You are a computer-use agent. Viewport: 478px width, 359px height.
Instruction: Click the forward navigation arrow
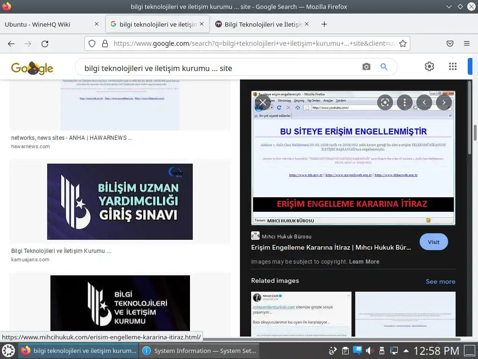(x=28, y=43)
